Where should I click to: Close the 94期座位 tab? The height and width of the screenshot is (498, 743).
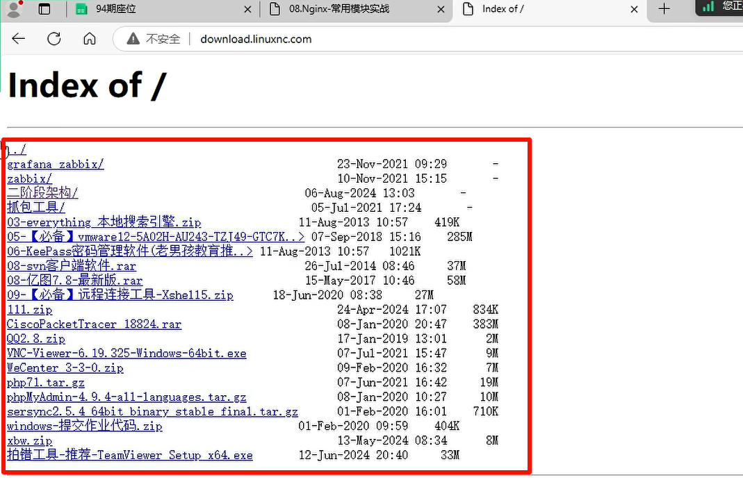tap(248, 9)
